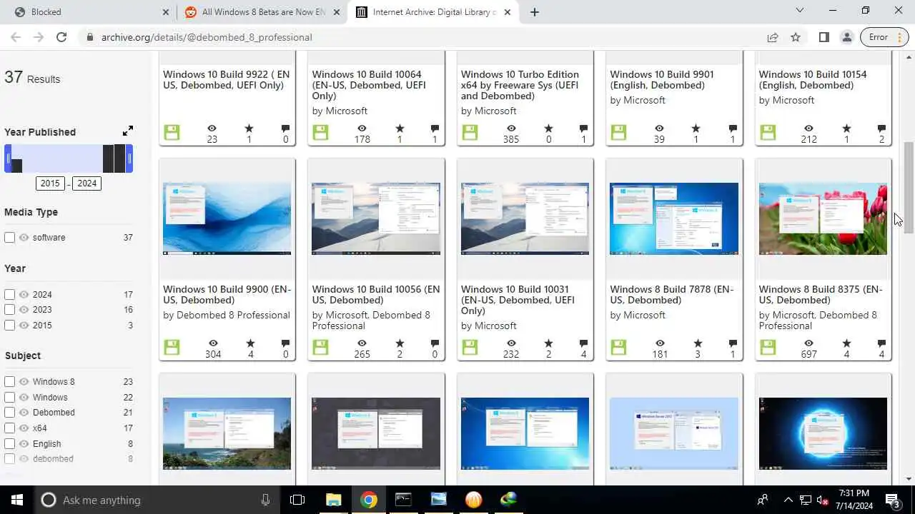This screenshot has height=514, width=915.
Task: Open Windows 10 Build 10154 title link
Action: 812,80
